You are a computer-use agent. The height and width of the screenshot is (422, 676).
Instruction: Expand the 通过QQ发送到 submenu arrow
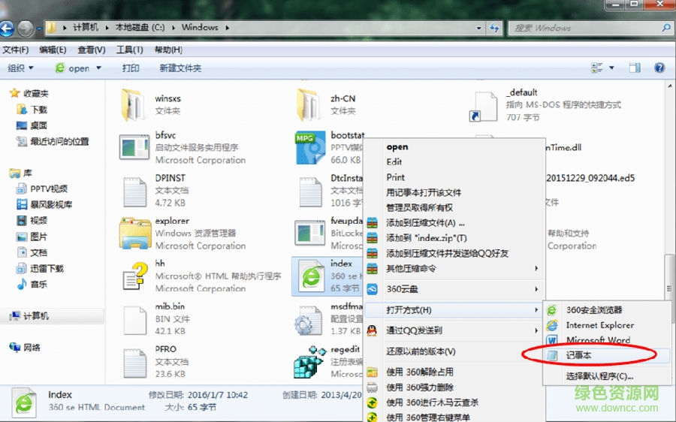pos(536,330)
